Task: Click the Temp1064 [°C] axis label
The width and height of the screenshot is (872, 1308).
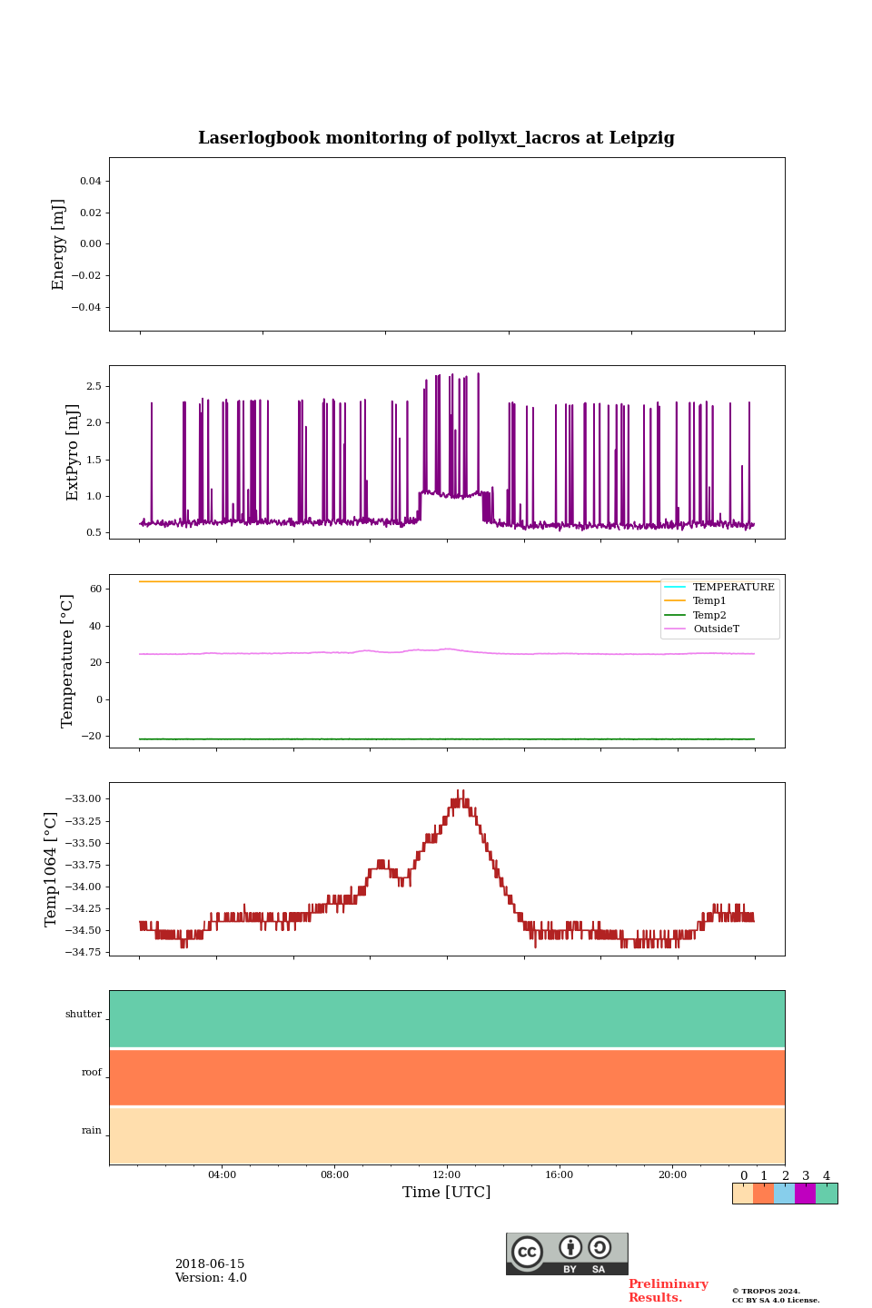Action: point(51,869)
